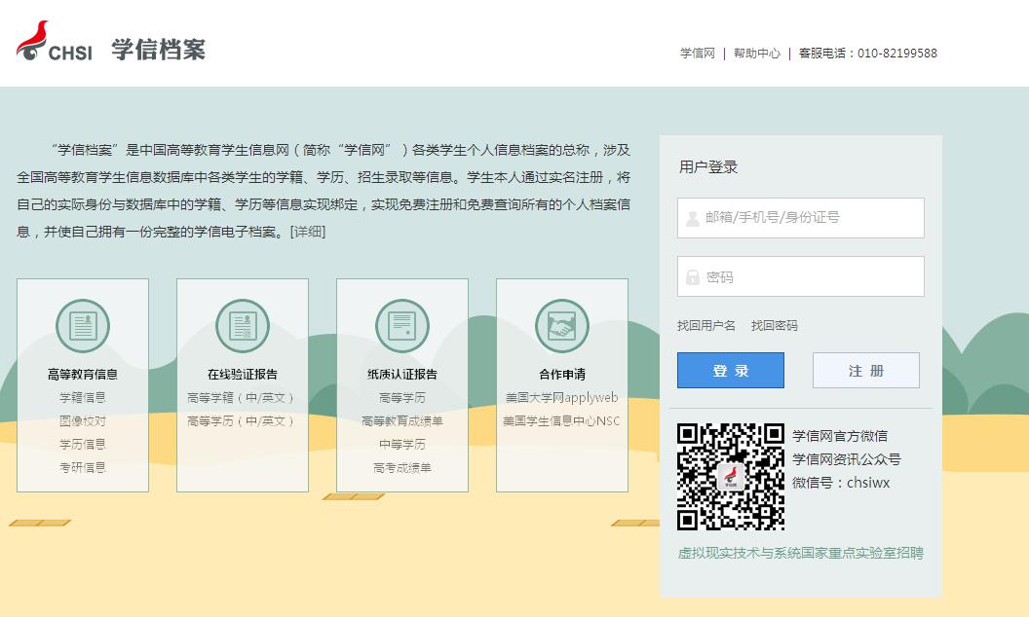Viewport: 1029px width, 617px height.
Task: Click the 找回密码 link
Action: 775,325
